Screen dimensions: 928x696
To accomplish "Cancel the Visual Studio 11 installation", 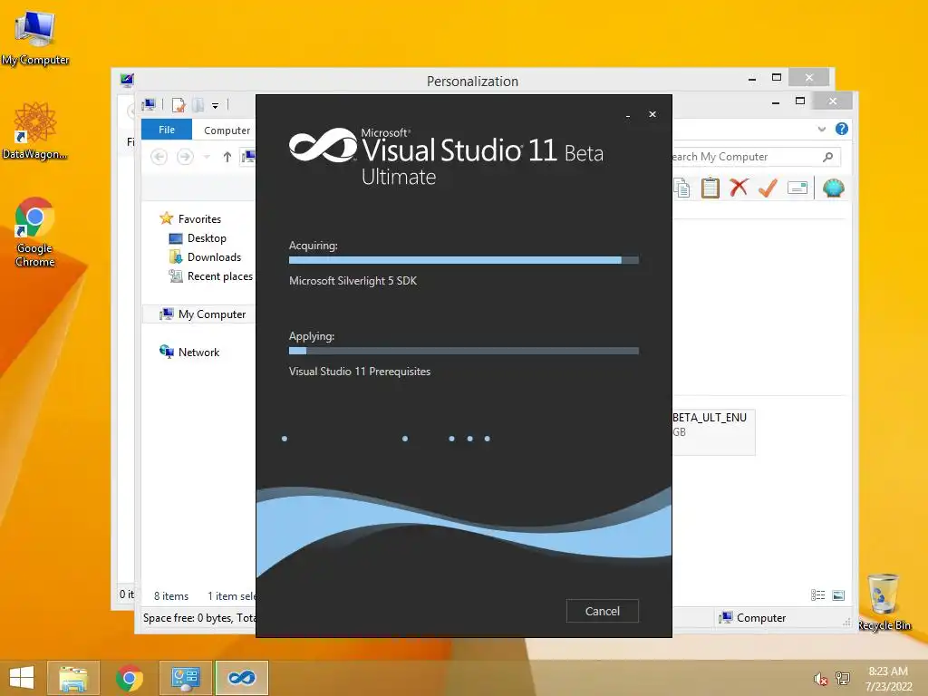I will 602,611.
